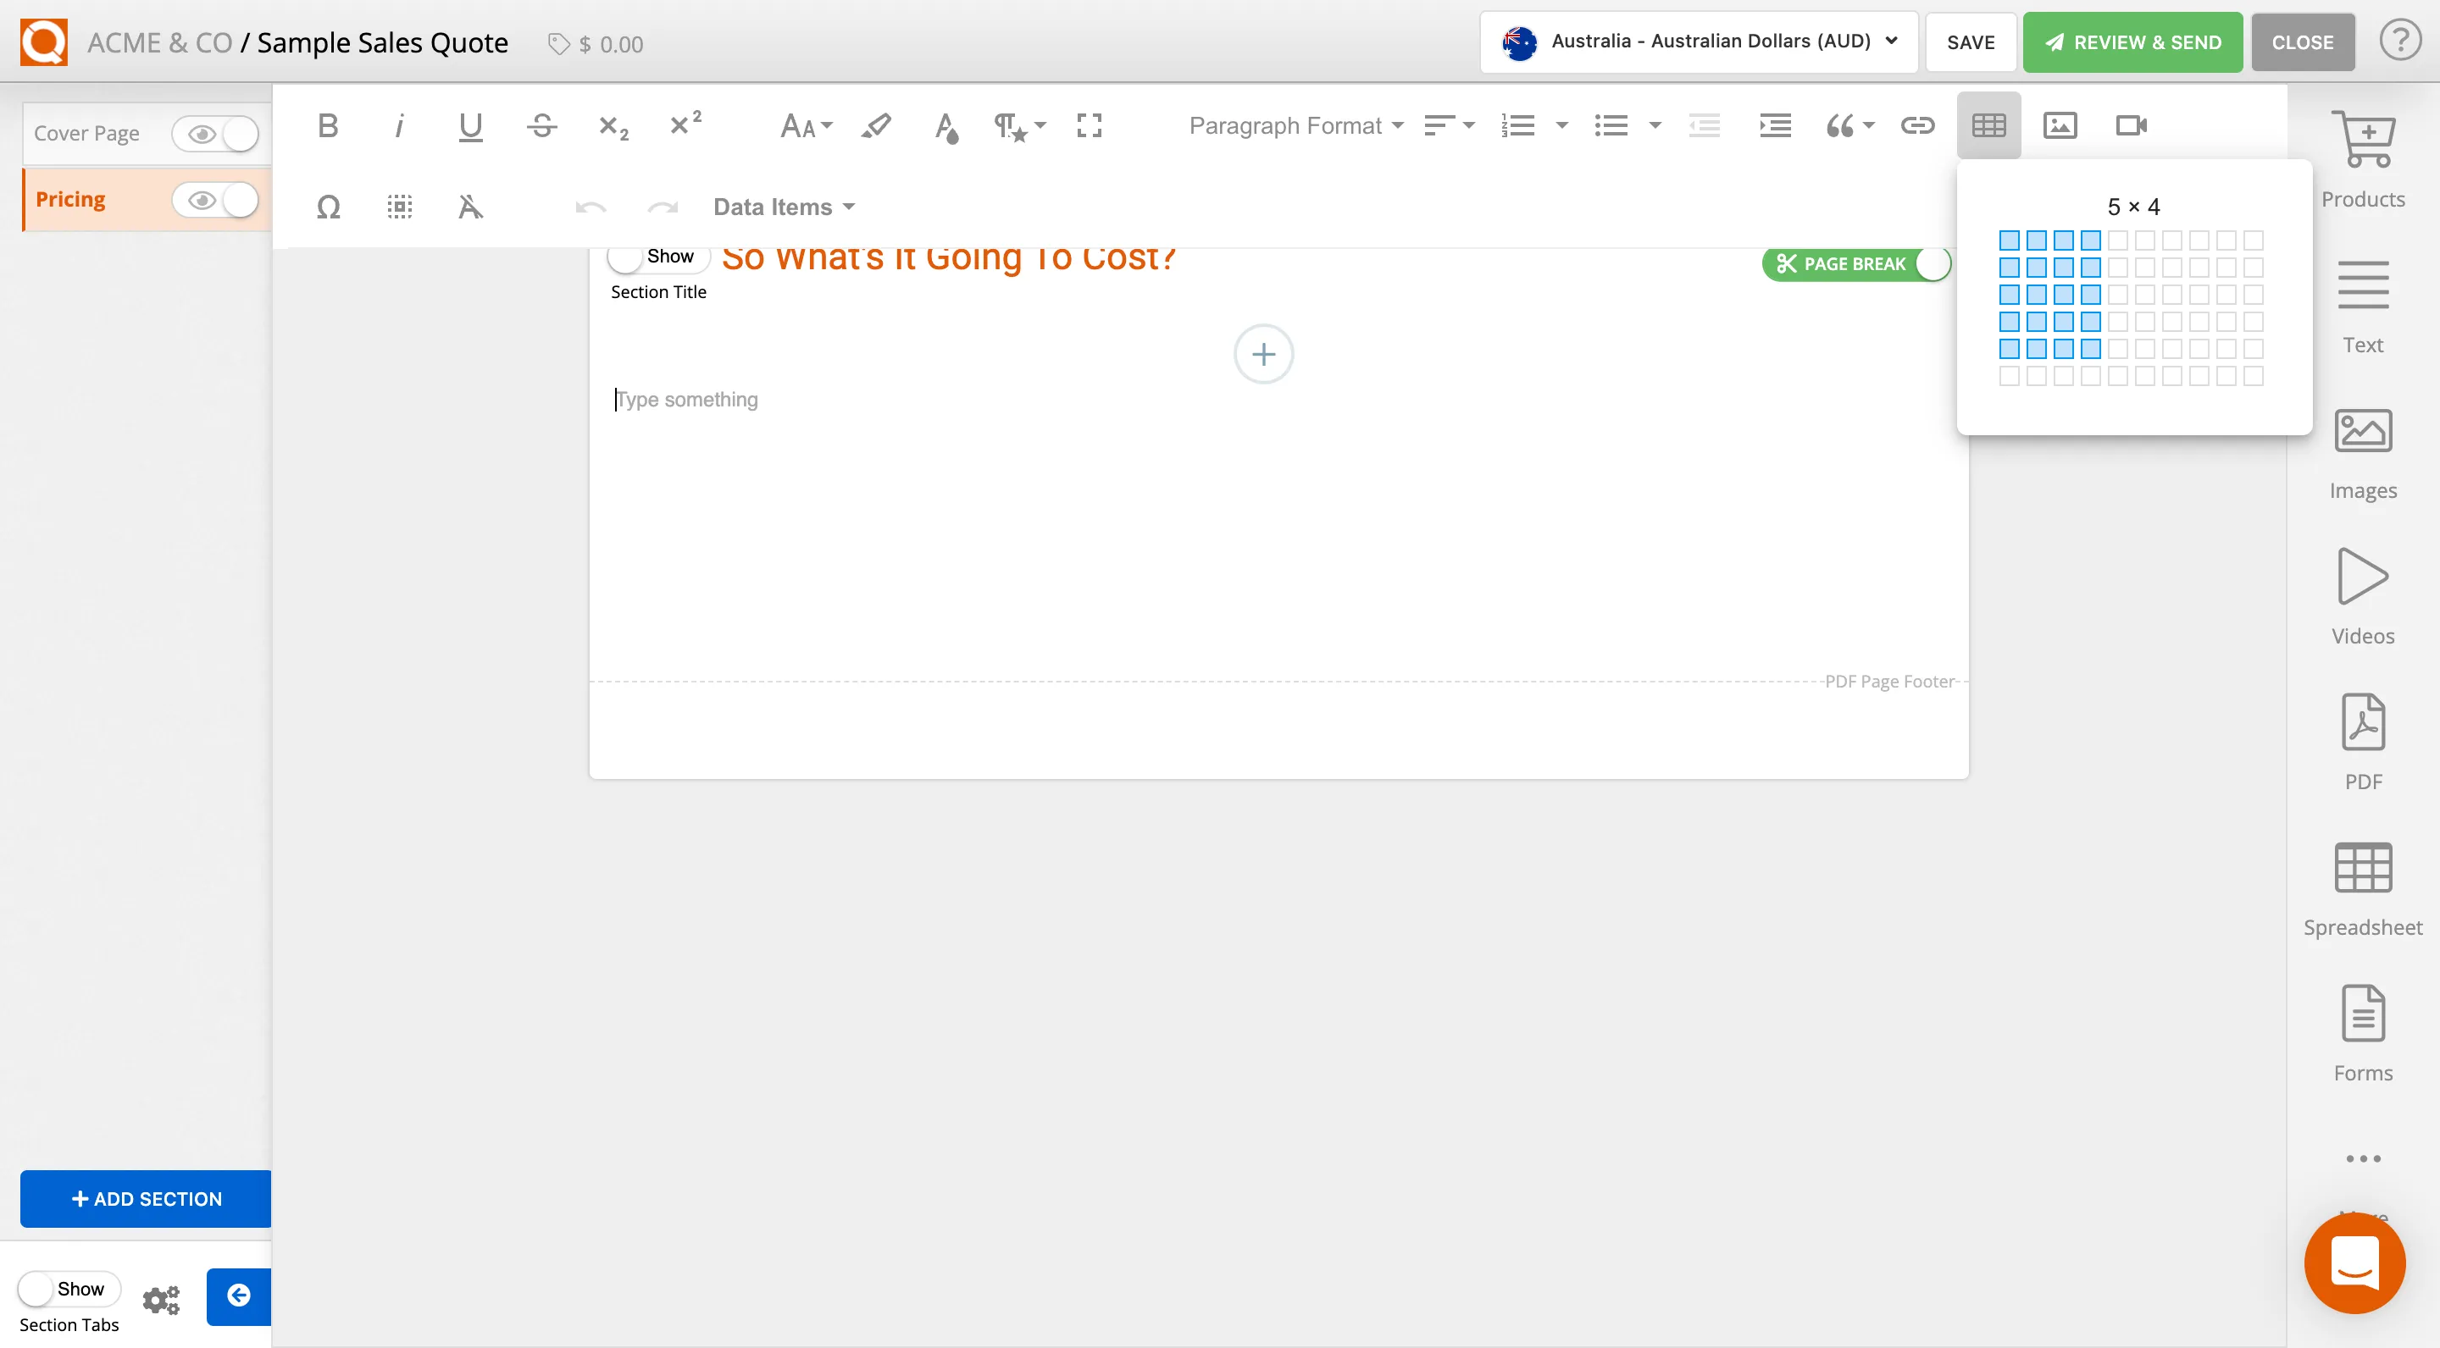2440x1348 pixels.
Task: Insert an omega special character
Action: point(328,207)
